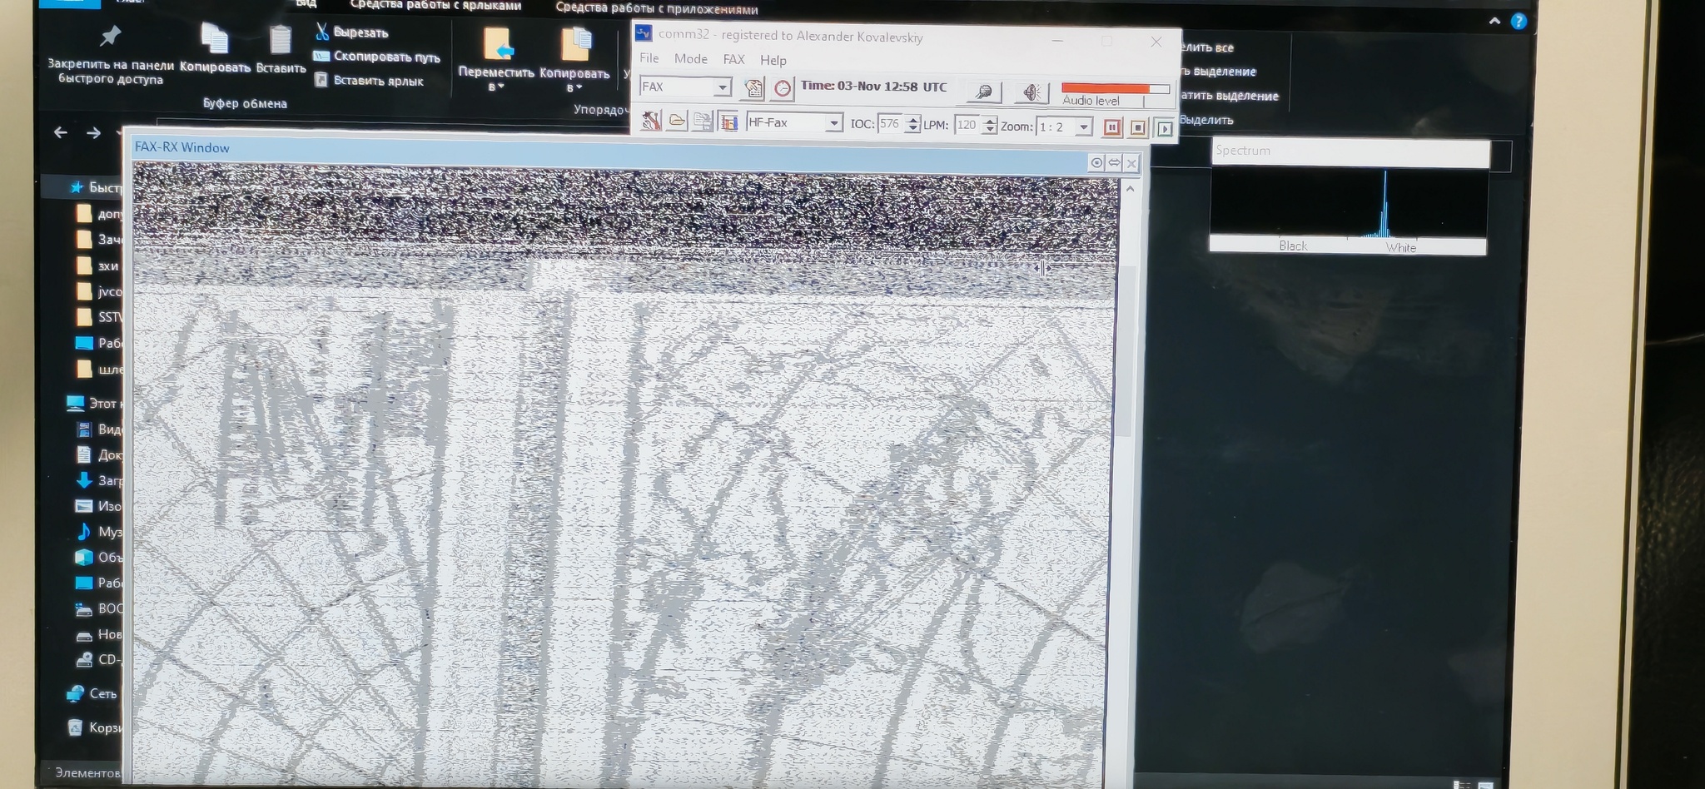1705x789 pixels.
Task: Click Скопировать путь in the ribbon
Action: click(386, 57)
